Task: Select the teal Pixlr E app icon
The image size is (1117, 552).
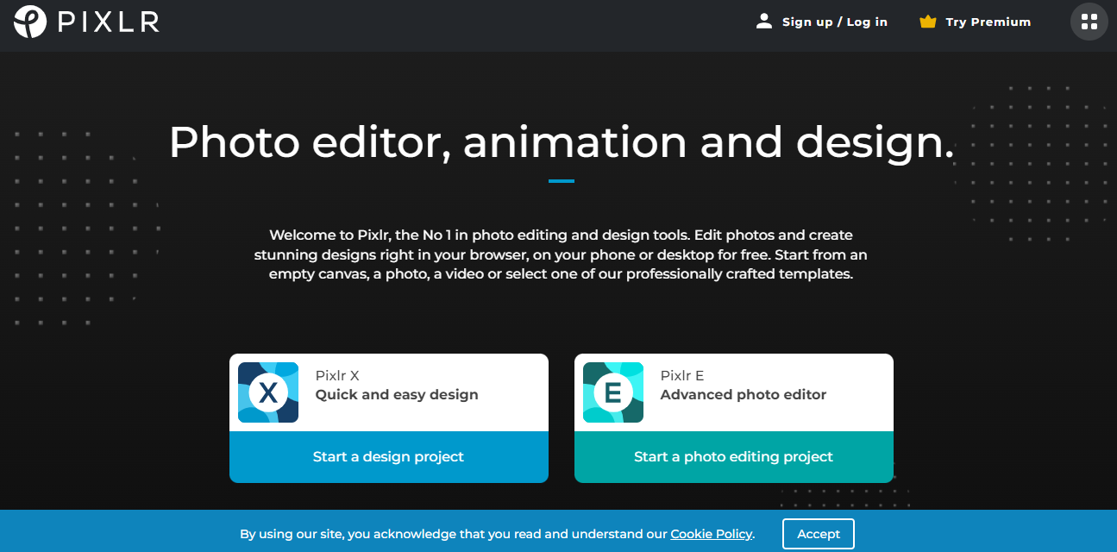Action: click(x=612, y=392)
